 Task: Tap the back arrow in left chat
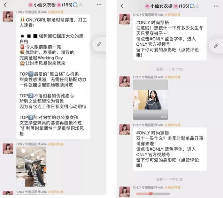(x=5, y=5)
